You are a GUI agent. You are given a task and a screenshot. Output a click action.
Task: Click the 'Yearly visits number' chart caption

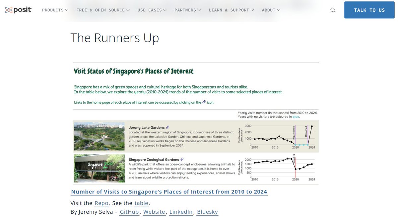click(x=278, y=115)
